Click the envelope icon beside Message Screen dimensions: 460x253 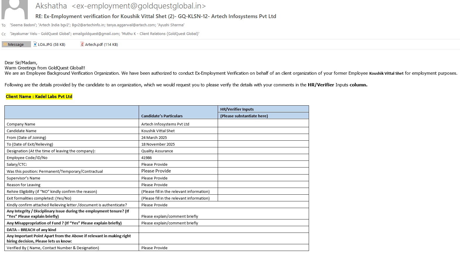(5, 44)
